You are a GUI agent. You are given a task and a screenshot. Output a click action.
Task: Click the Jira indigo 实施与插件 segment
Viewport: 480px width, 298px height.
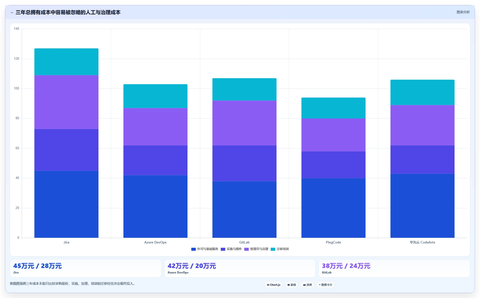(66, 150)
